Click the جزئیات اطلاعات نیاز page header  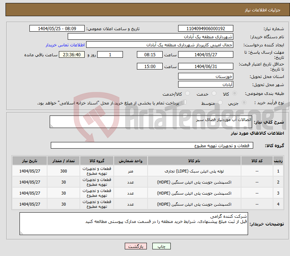point(262,10)
